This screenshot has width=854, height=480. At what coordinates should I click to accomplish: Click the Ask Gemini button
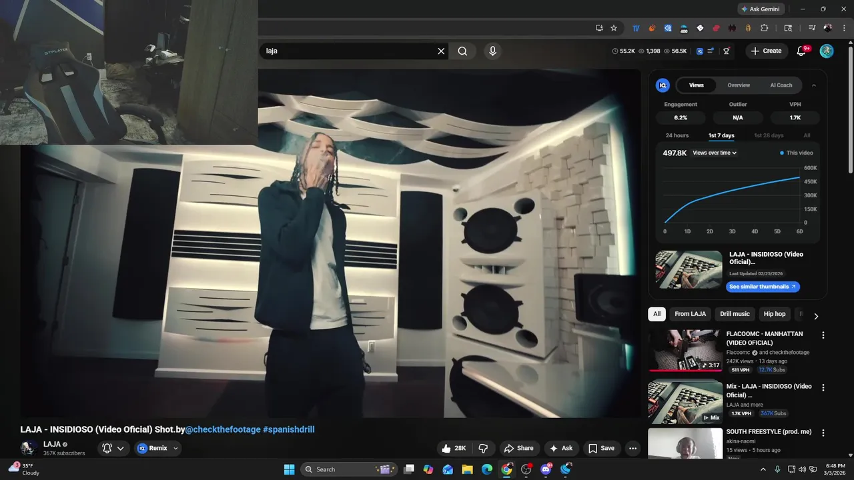pos(760,9)
